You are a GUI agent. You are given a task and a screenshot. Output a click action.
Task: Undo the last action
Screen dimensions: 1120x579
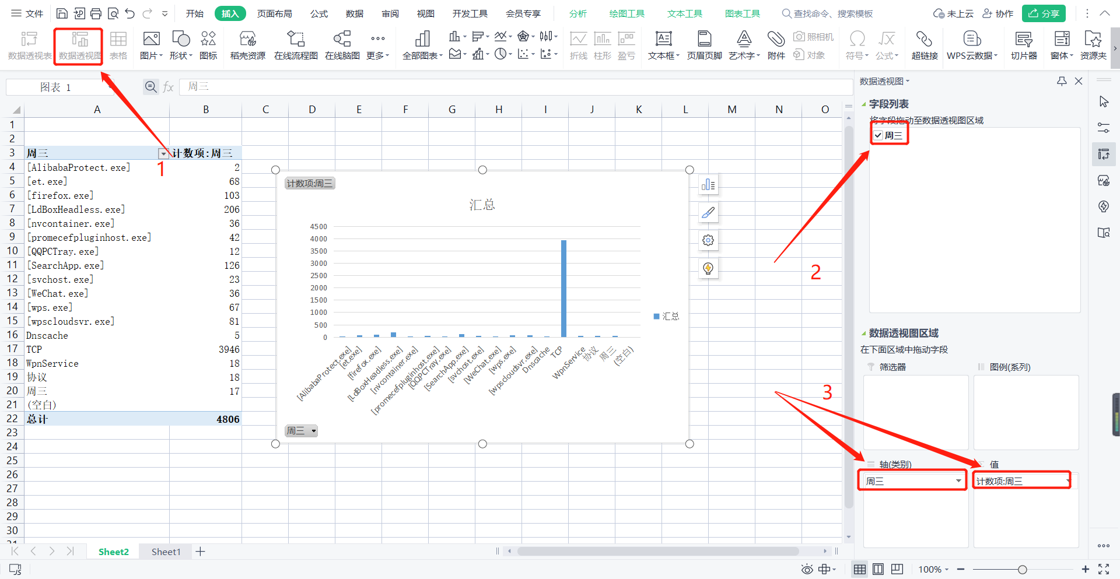click(x=129, y=13)
